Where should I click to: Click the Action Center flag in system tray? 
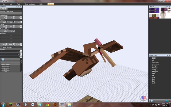point(153,105)
